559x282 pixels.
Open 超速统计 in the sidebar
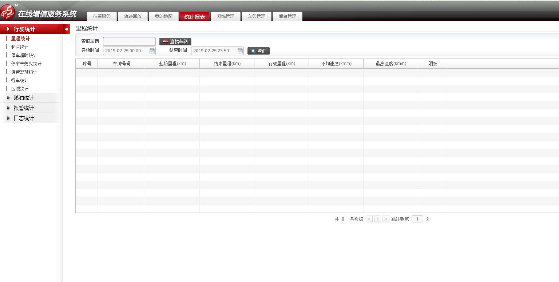20,47
